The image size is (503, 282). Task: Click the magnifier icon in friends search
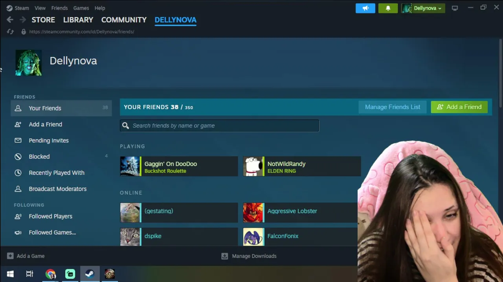125,126
